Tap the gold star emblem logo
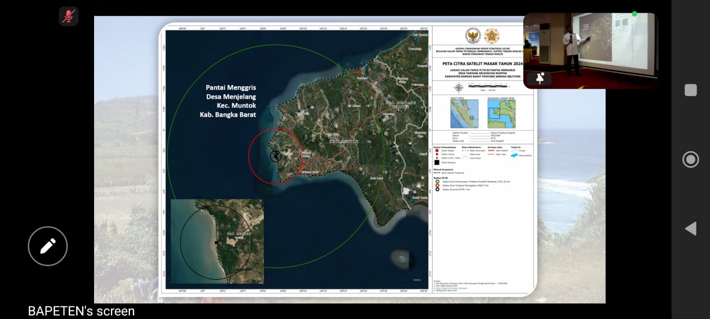This screenshot has width=710, height=319. pyautogui.click(x=491, y=35)
